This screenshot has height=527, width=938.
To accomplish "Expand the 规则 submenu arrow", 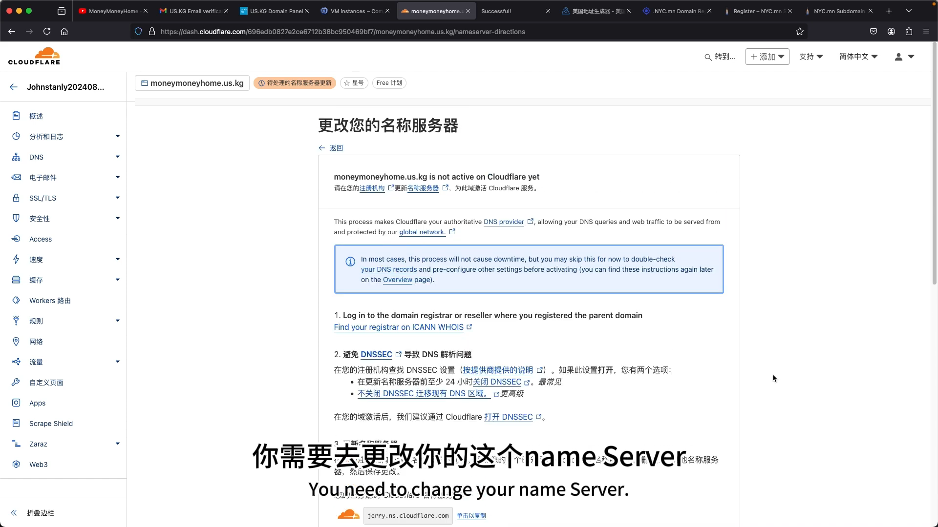I will coord(118,321).
